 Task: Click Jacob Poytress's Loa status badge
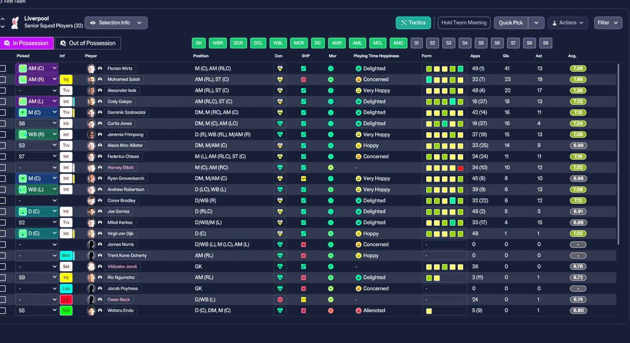point(66,288)
